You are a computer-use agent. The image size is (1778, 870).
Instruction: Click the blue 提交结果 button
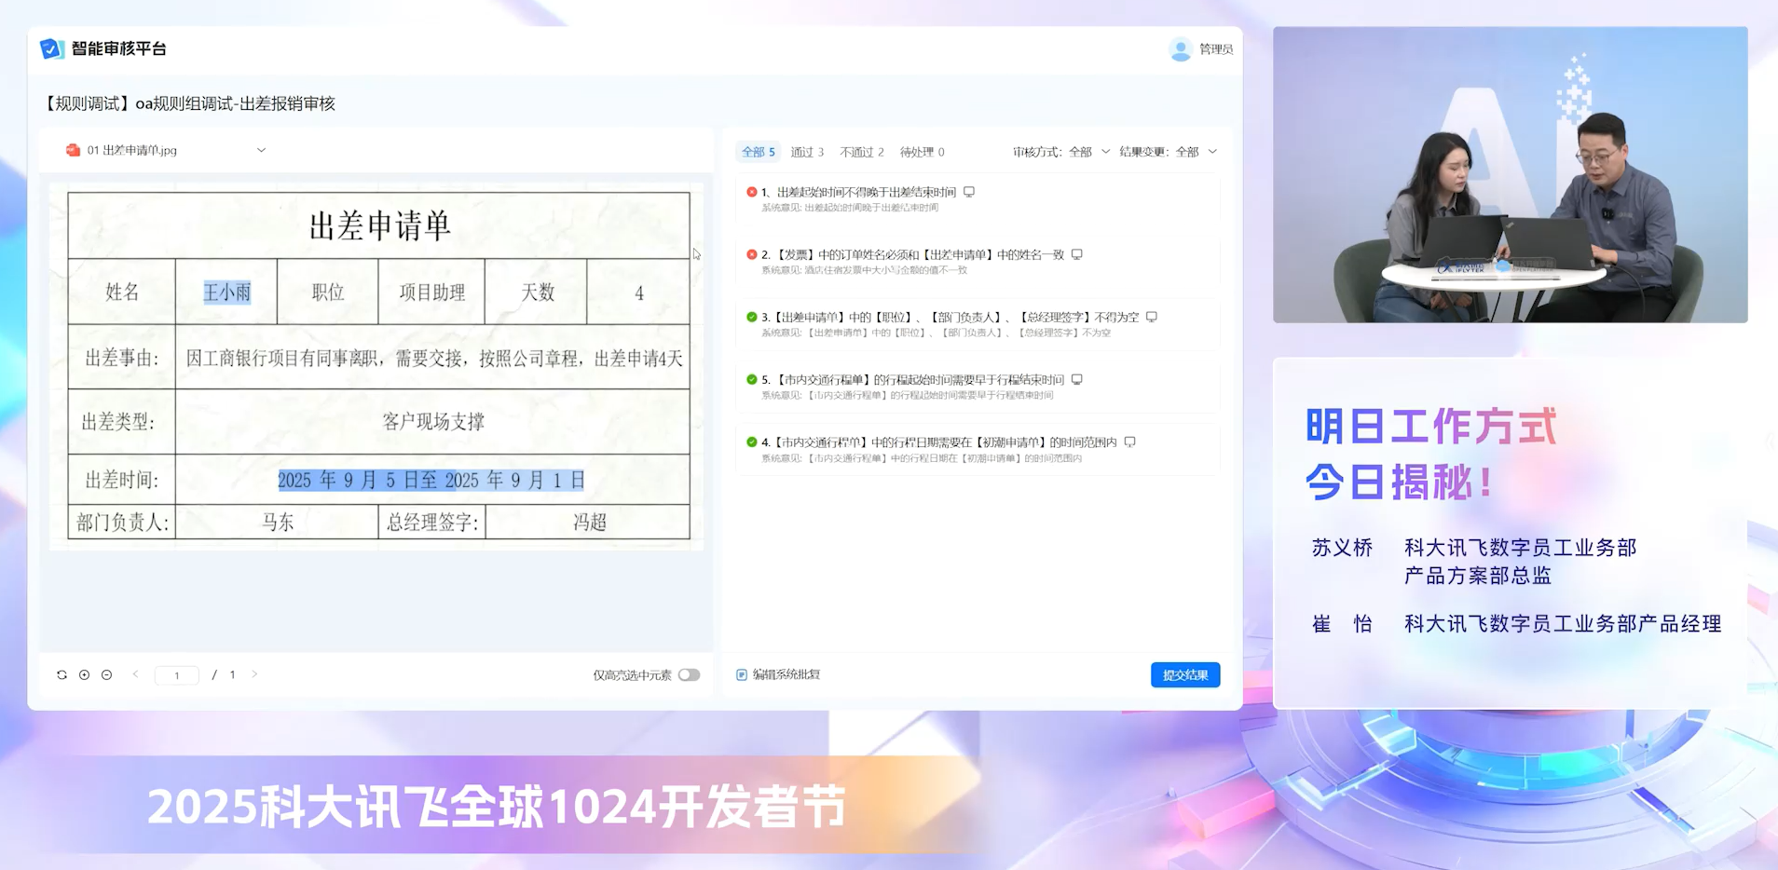[x=1184, y=674]
